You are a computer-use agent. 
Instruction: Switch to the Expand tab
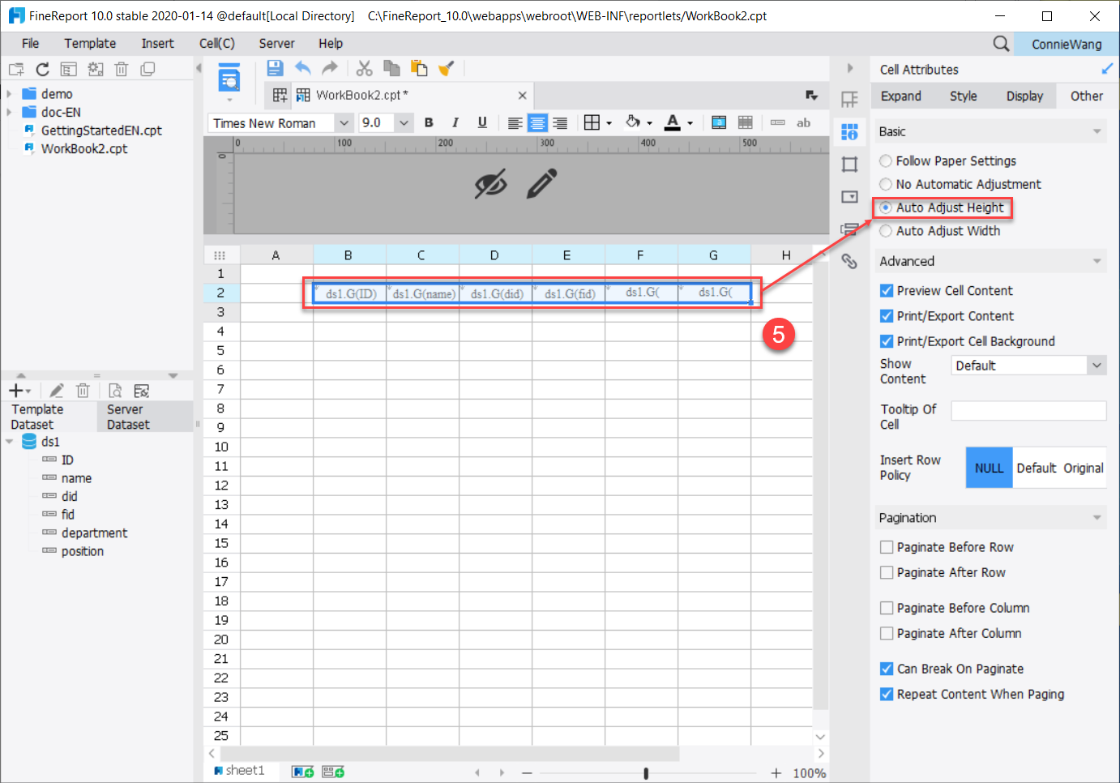point(901,96)
